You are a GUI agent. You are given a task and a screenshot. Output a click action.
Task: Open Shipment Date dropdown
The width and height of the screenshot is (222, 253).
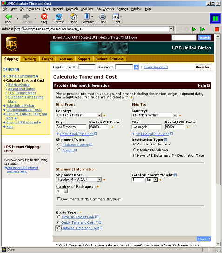point(99,179)
